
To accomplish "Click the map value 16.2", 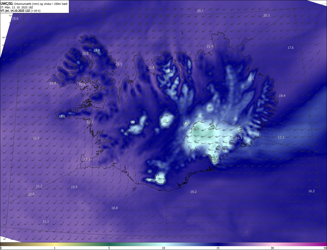I will [311, 191].
